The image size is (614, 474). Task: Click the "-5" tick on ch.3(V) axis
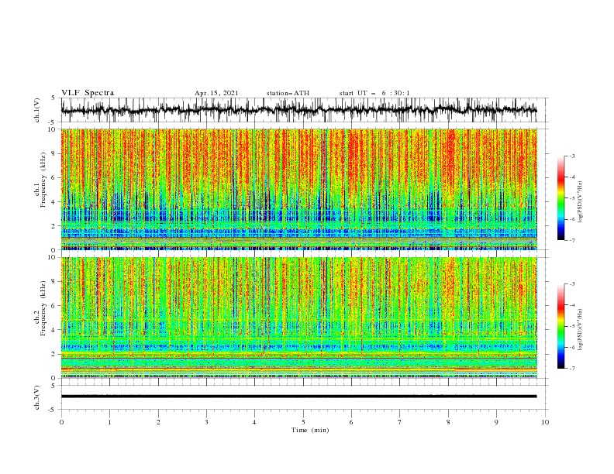52,410
